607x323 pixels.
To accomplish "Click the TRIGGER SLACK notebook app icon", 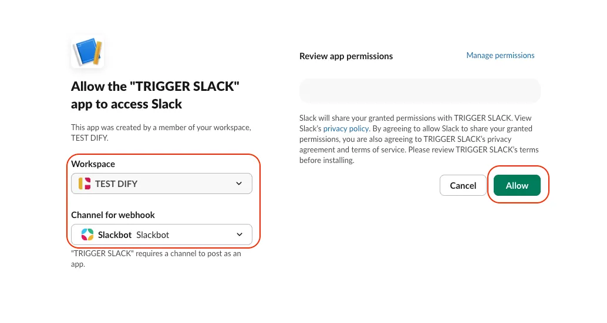I will tap(87, 52).
